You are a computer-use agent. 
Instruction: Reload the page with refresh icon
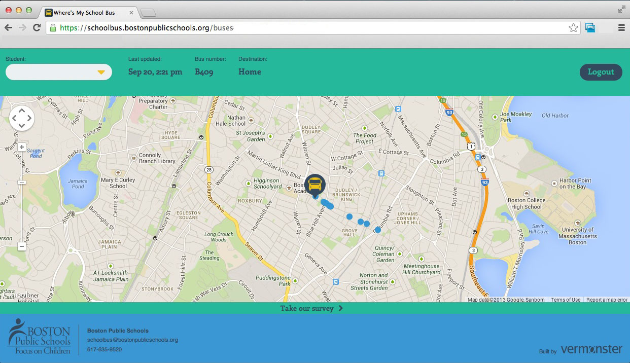point(37,28)
